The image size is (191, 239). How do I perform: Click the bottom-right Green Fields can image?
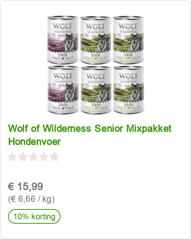point(129,90)
